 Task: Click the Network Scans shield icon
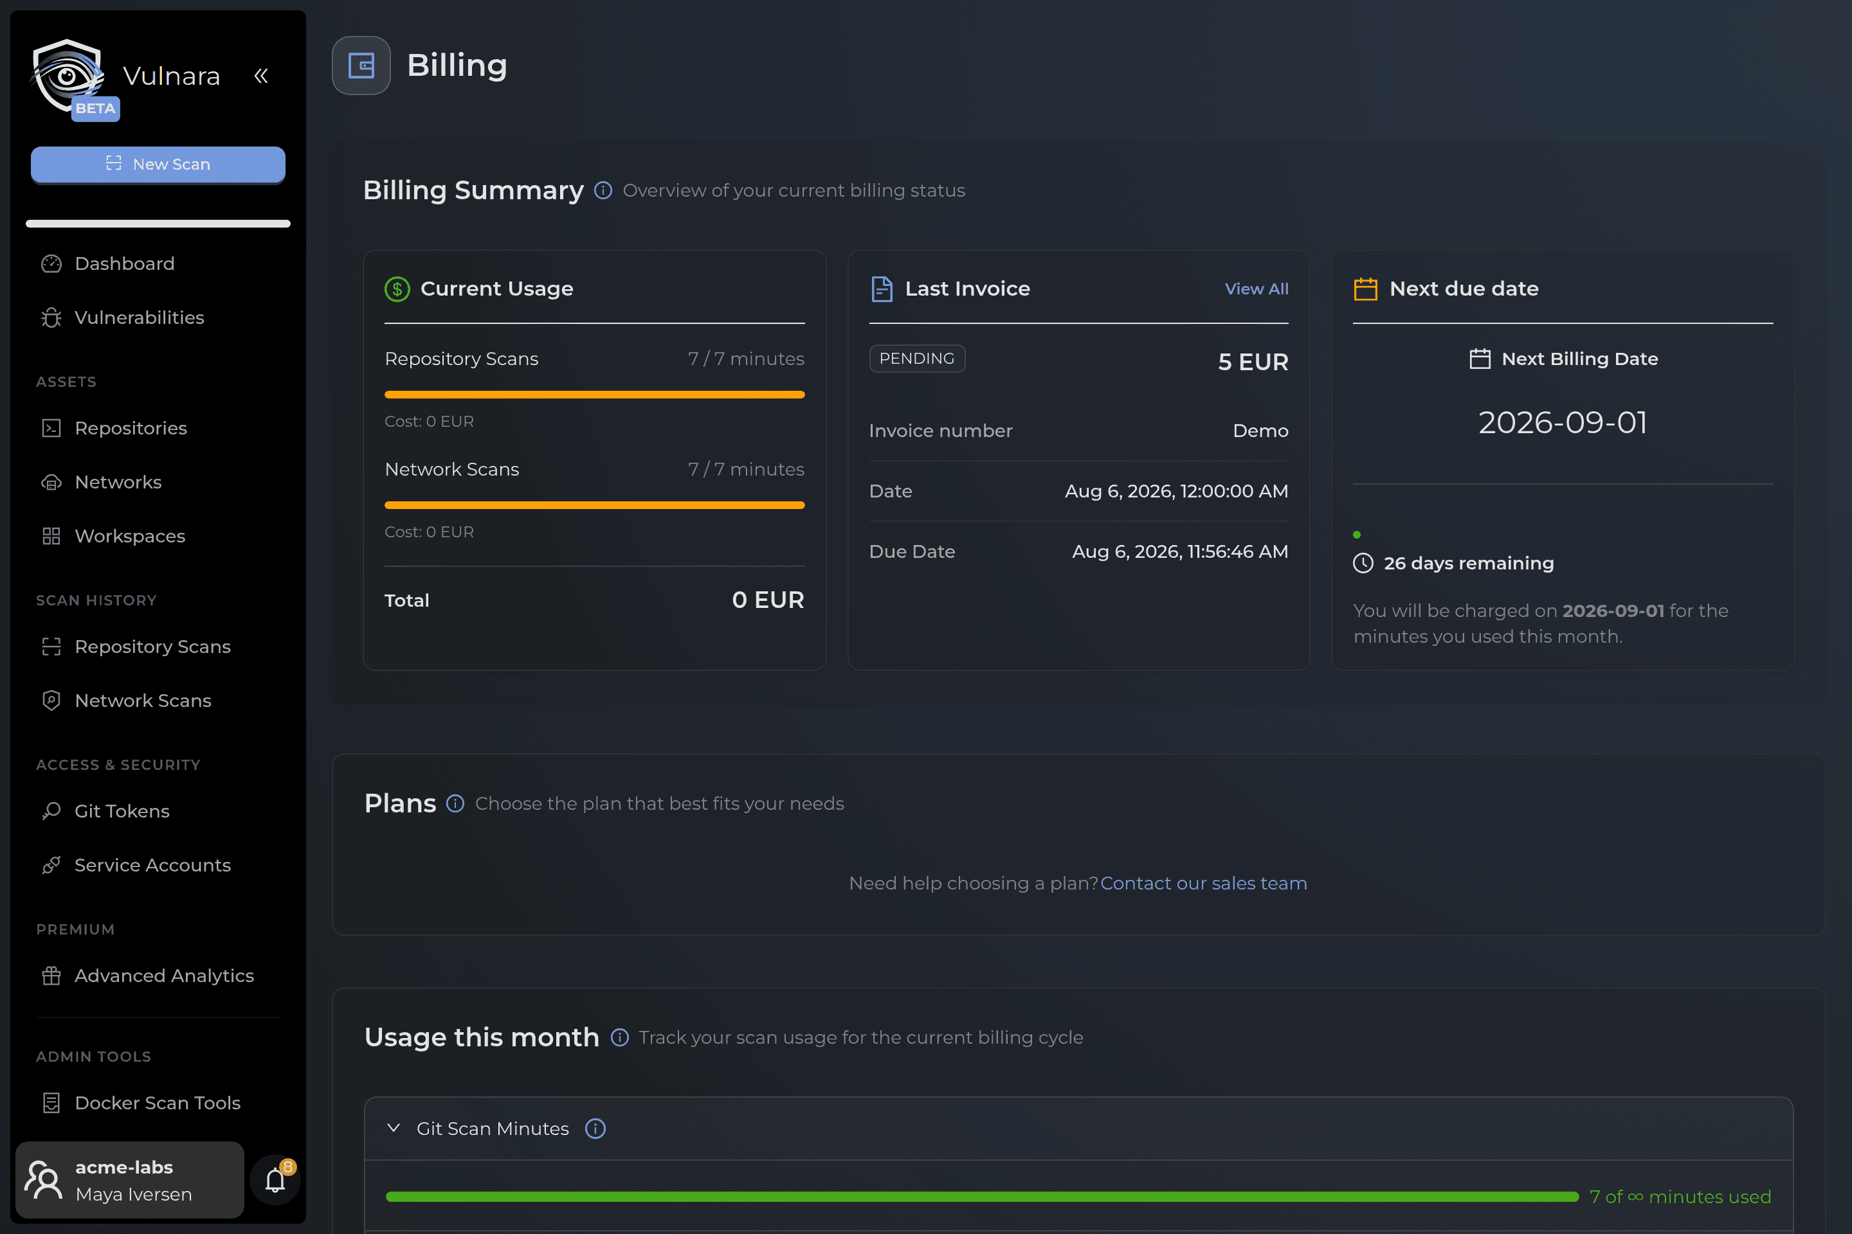[x=51, y=701]
